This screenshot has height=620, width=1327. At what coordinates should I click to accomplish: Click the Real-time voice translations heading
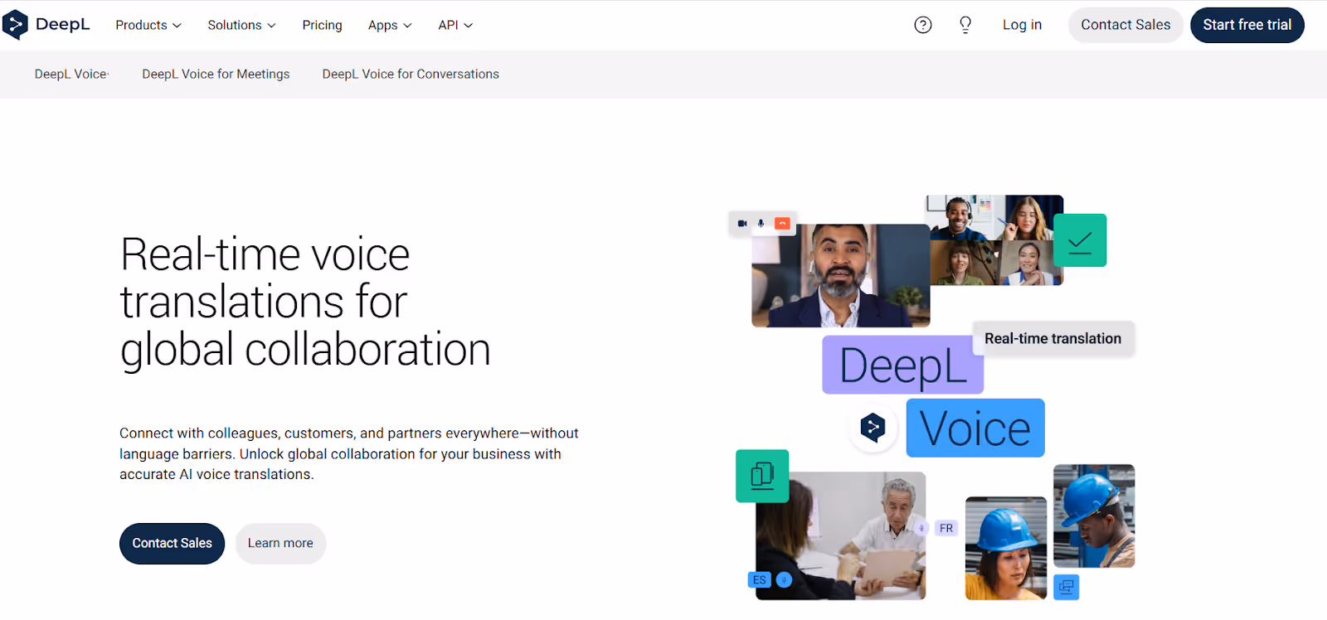(x=305, y=302)
